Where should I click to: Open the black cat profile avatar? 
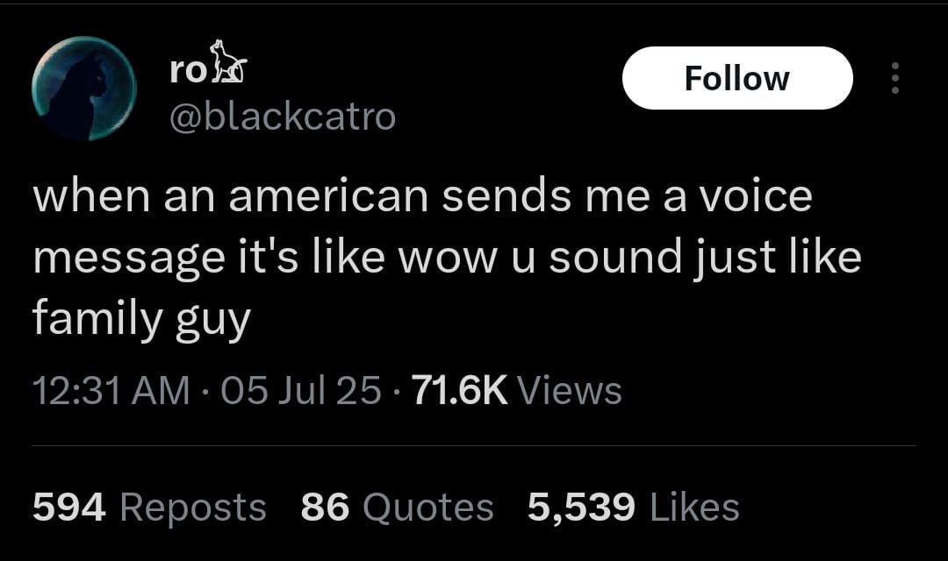(84, 89)
